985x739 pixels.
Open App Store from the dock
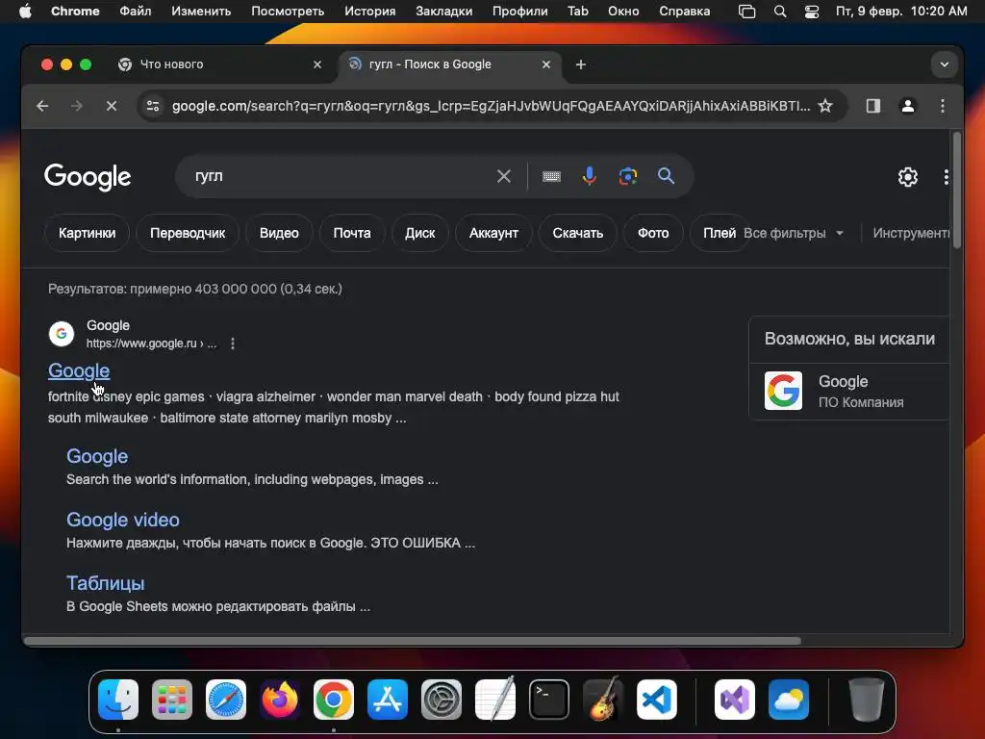pyautogui.click(x=388, y=700)
